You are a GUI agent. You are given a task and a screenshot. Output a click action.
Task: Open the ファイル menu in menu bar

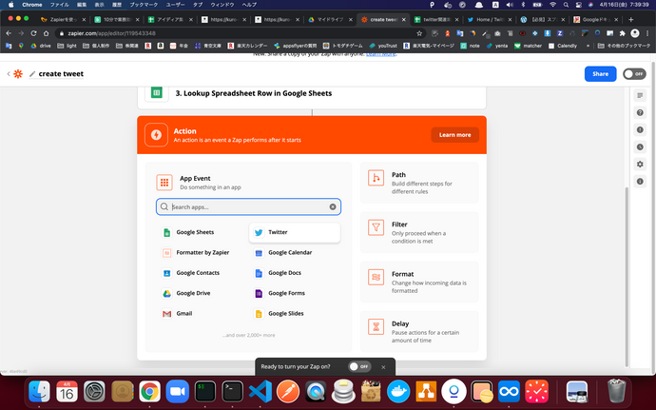click(59, 5)
